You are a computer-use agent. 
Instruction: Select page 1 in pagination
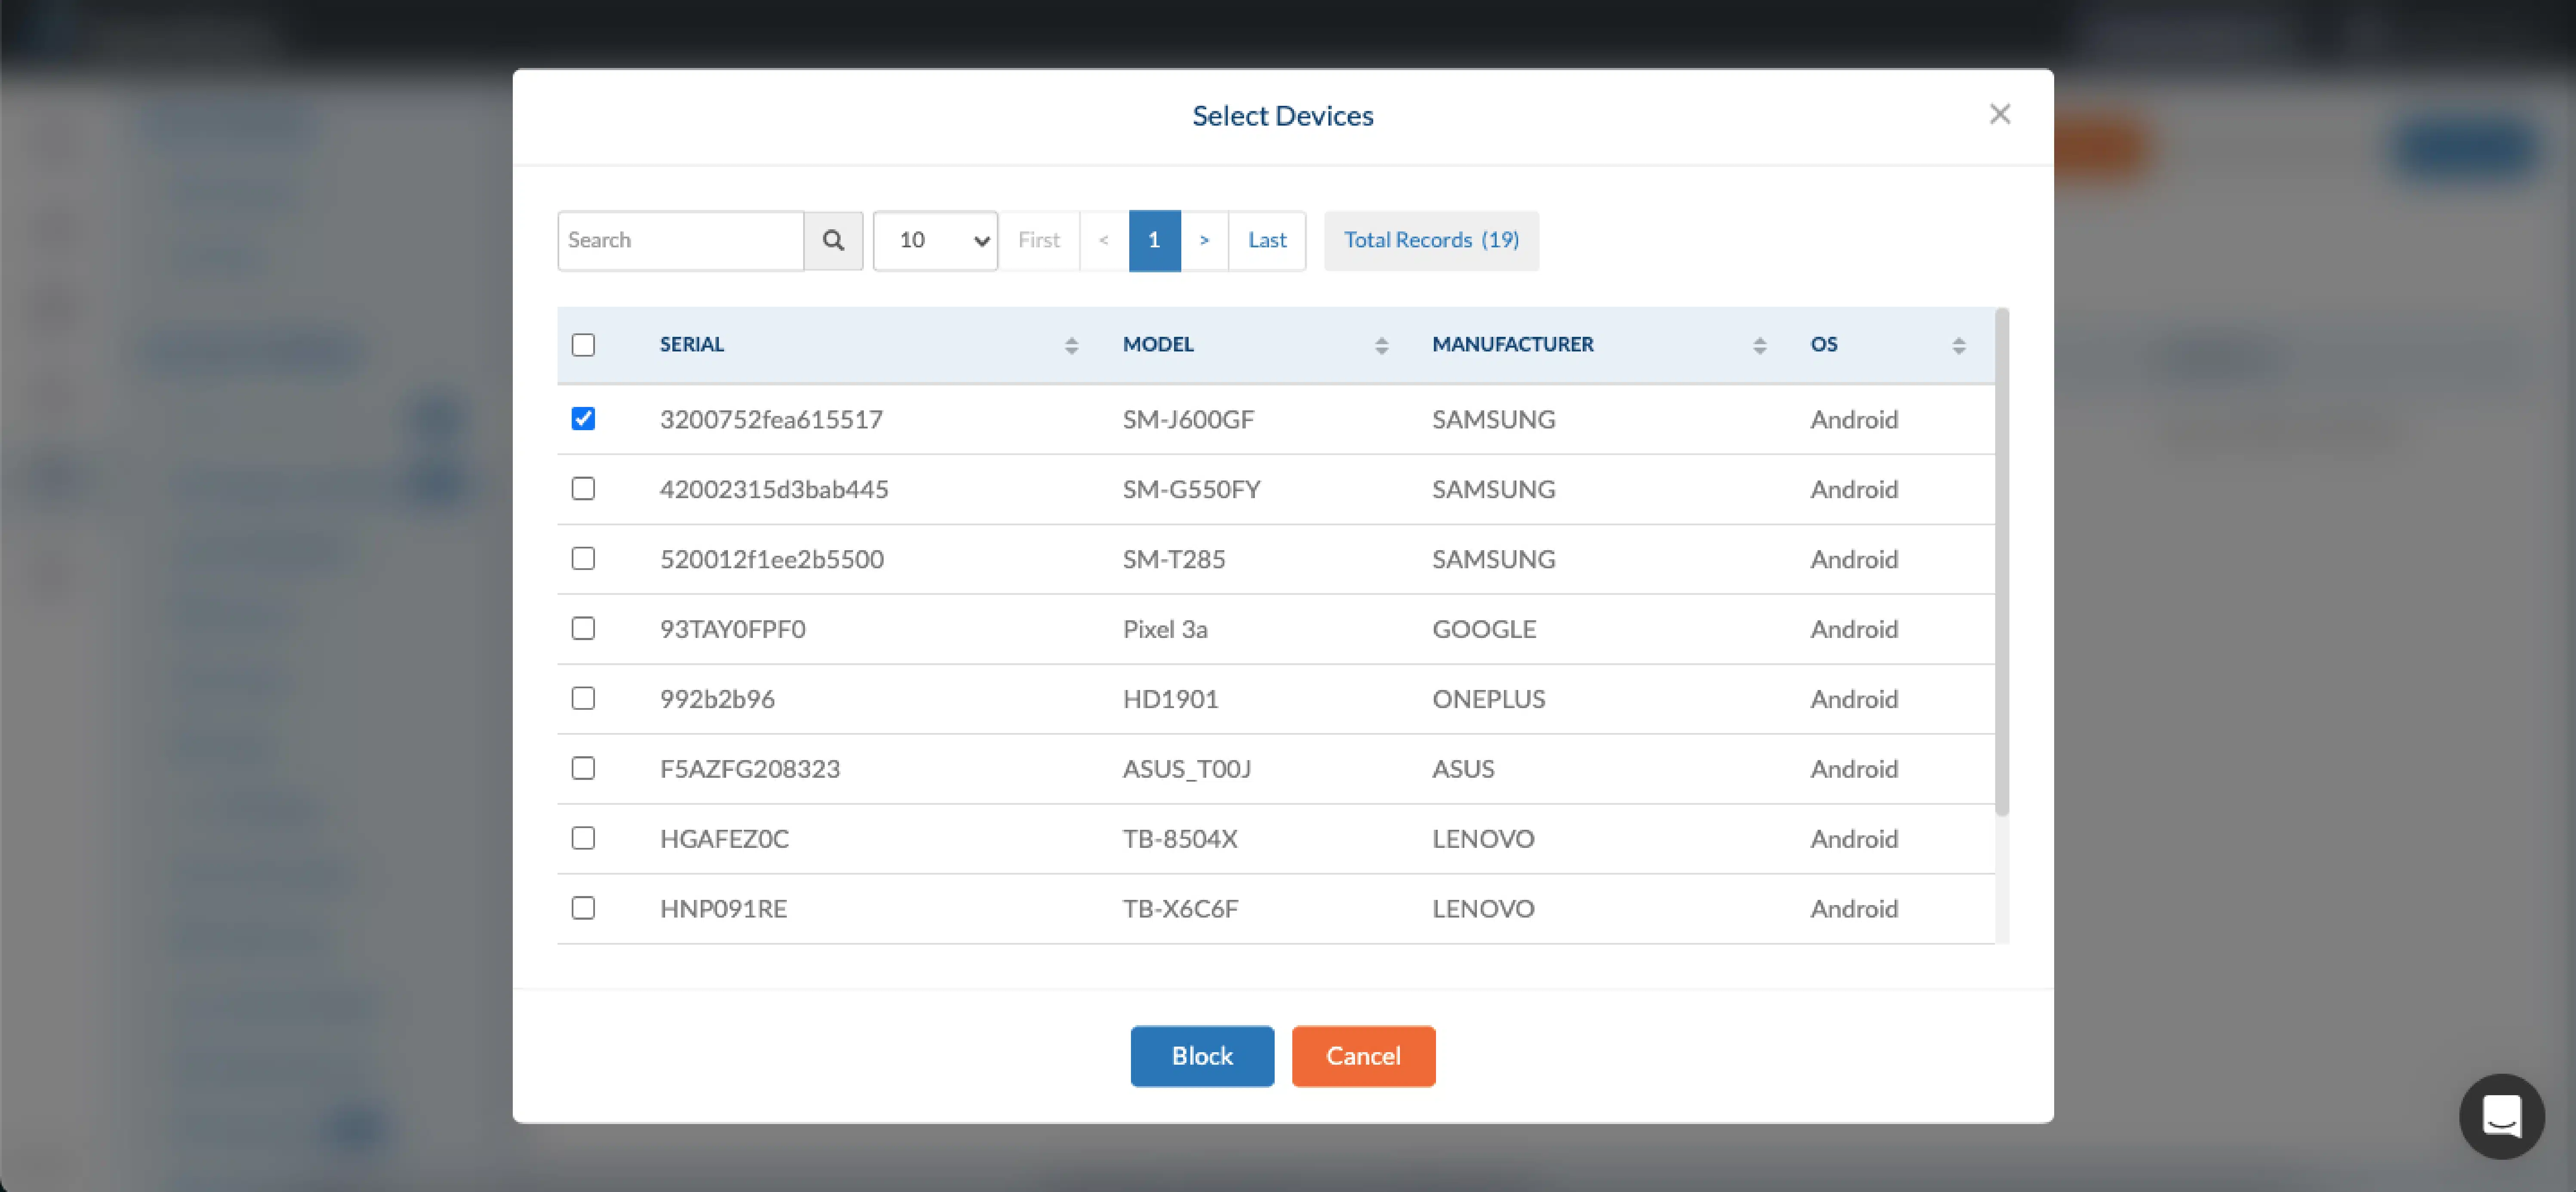[x=1154, y=240]
